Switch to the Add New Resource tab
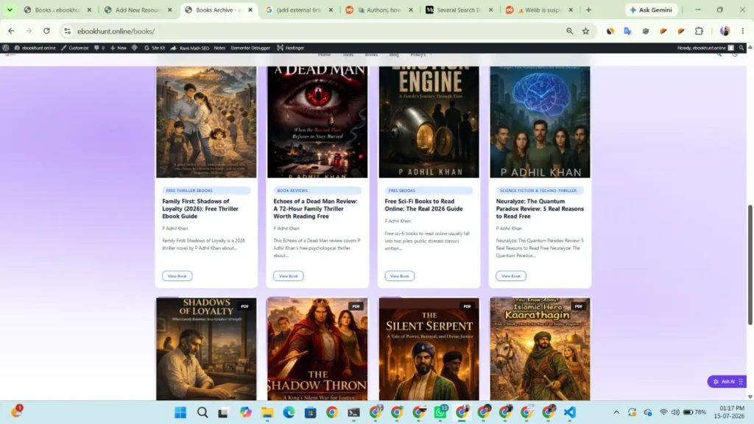 pos(138,10)
